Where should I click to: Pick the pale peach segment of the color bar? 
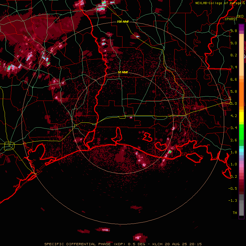(x=241, y=57)
